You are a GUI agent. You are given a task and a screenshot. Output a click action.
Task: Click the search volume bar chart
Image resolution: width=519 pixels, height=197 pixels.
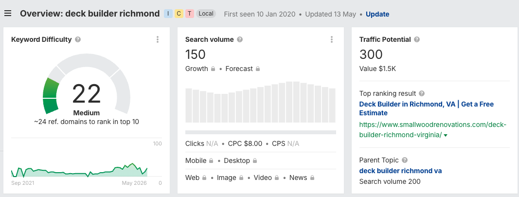click(x=261, y=102)
